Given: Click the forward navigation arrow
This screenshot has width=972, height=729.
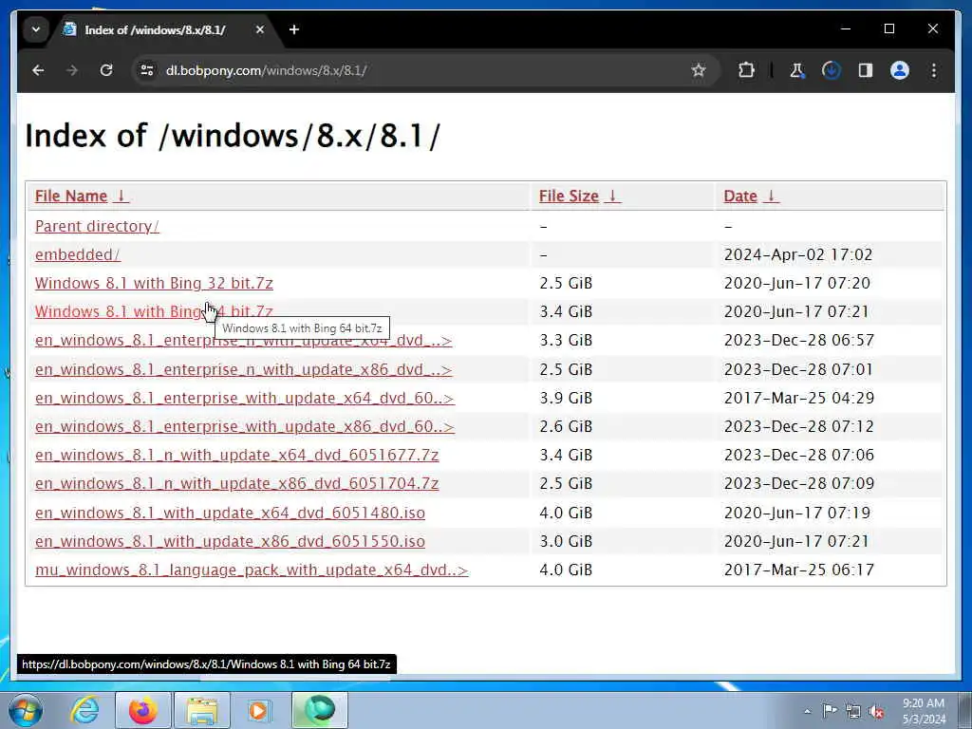Looking at the screenshot, I should pyautogui.click(x=72, y=70).
